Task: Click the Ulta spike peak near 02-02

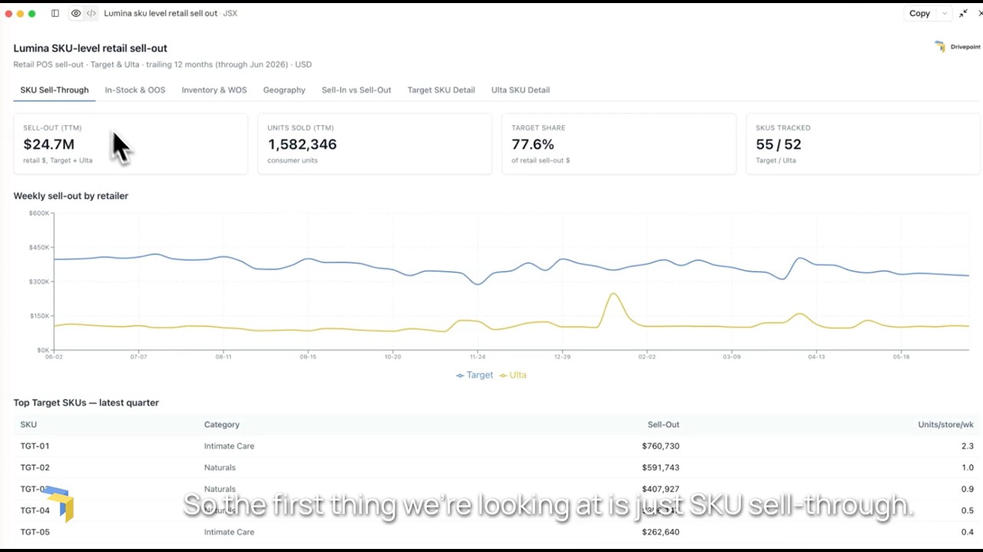Action: tap(613, 294)
